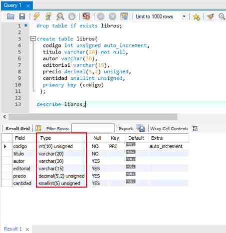Execute the statement under the cursor icon
The image size is (226, 233).
pyautogui.click(x=48, y=16)
